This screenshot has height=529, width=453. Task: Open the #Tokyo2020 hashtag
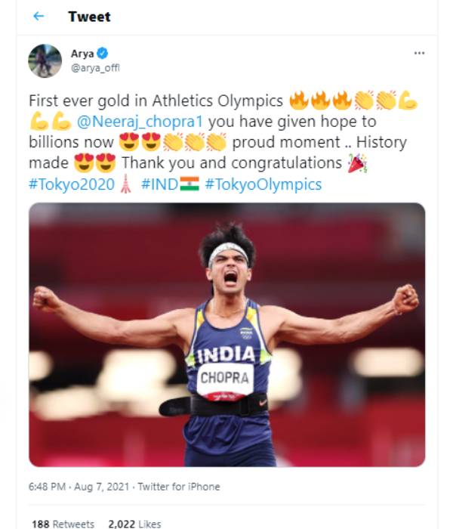[x=72, y=184]
